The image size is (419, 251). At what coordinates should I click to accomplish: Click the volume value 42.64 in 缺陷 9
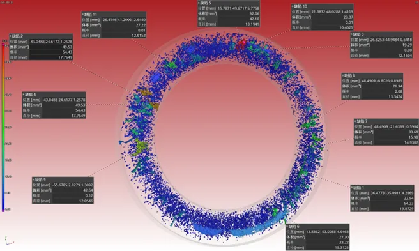[88, 190]
